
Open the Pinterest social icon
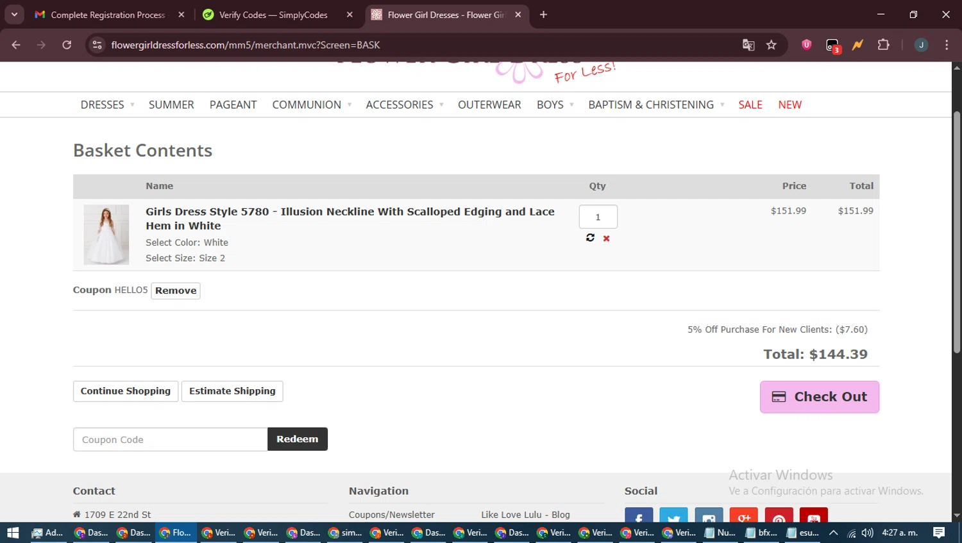779,515
